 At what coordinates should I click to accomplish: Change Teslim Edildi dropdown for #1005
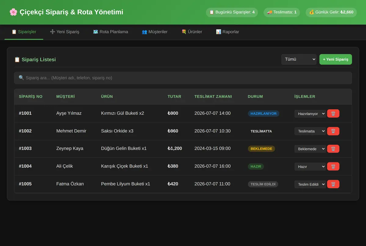click(x=310, y=184)
